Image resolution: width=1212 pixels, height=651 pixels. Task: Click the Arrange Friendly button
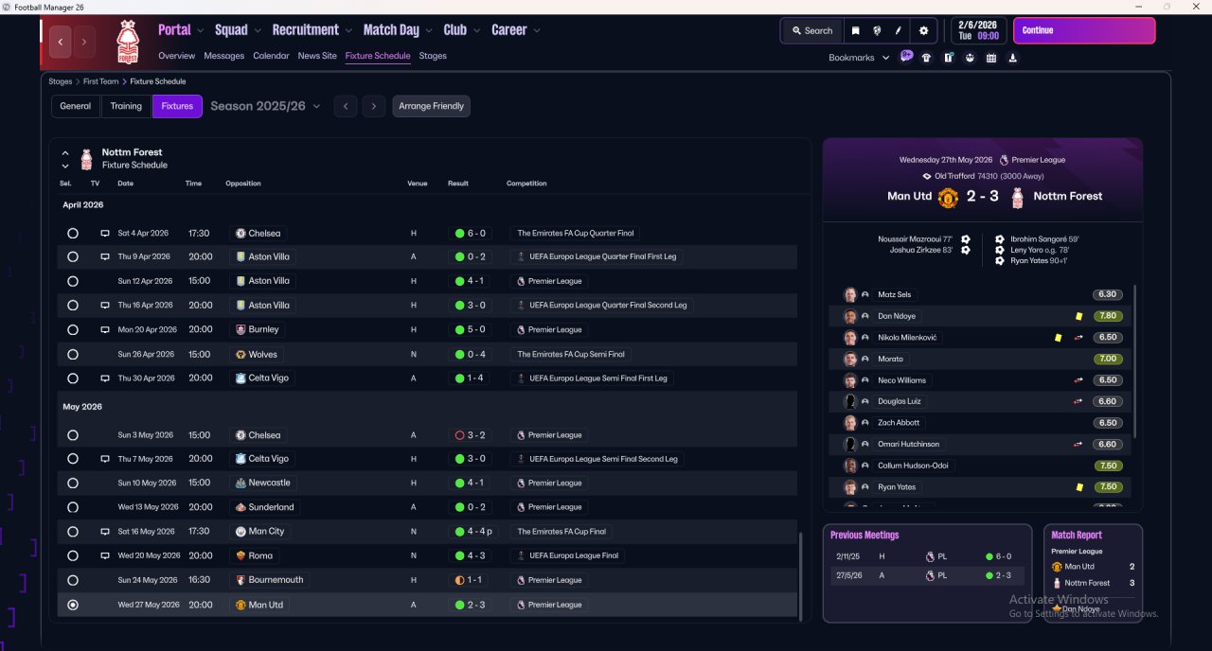point(431,106)
